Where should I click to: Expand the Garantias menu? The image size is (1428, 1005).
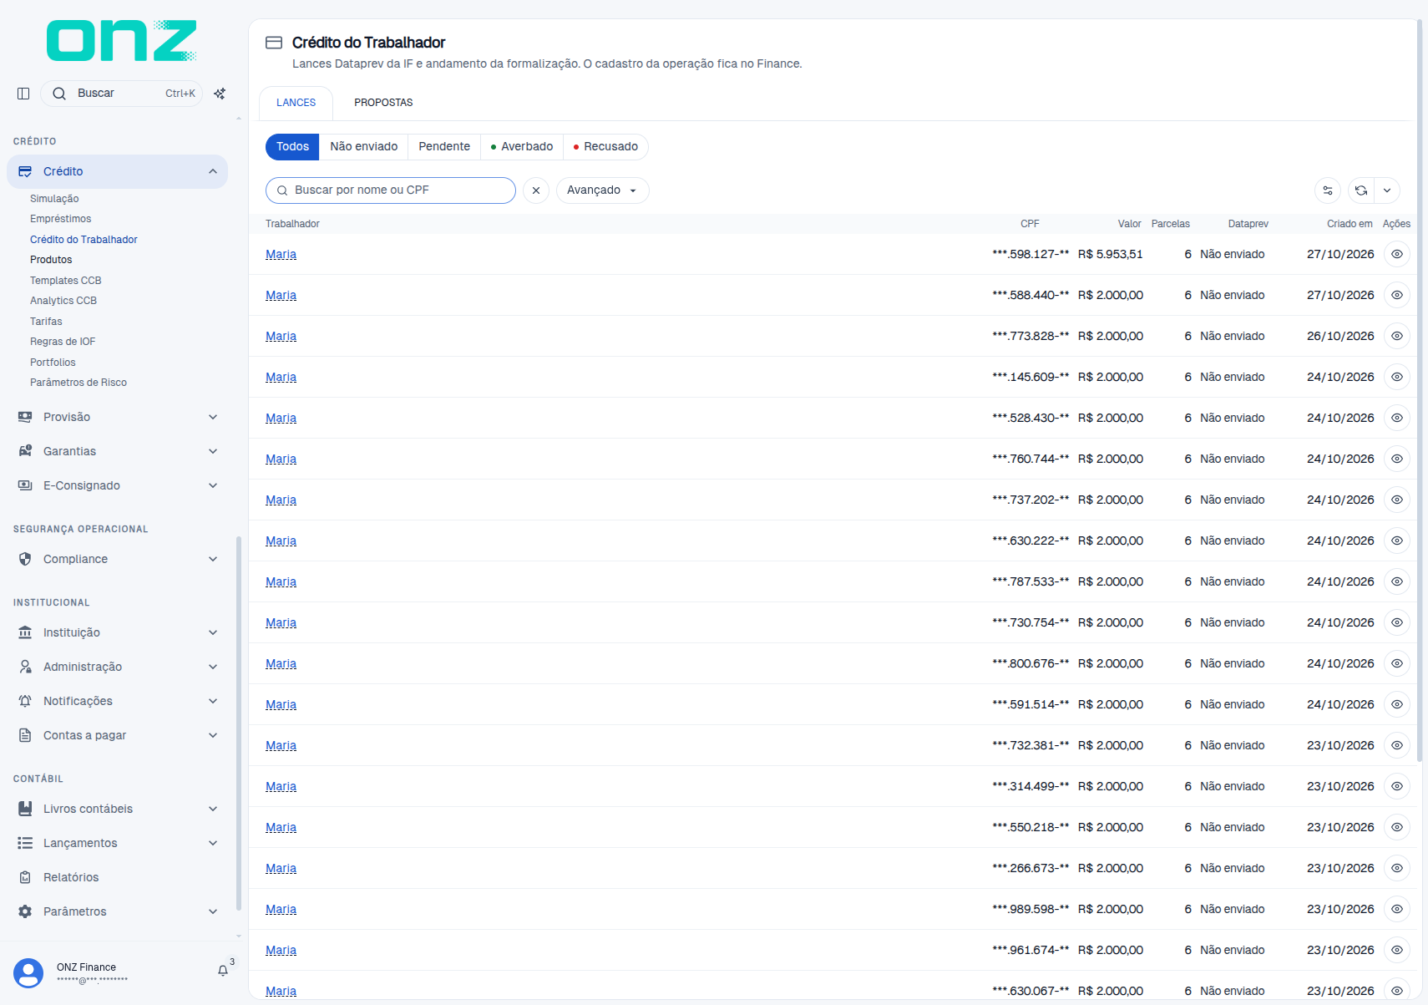pos(117,451)
